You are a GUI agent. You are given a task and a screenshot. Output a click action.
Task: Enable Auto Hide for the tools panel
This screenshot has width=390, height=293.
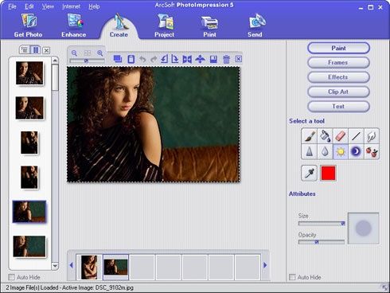[x=292, y=277]
